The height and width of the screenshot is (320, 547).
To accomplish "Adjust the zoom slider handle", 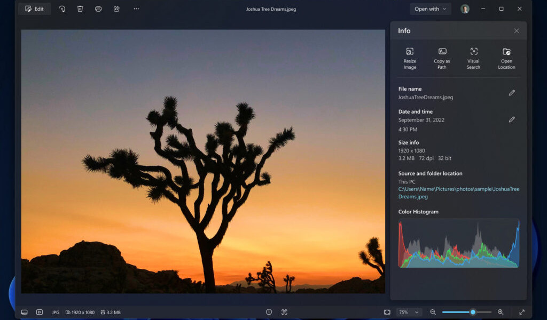I will click(473, 312).
